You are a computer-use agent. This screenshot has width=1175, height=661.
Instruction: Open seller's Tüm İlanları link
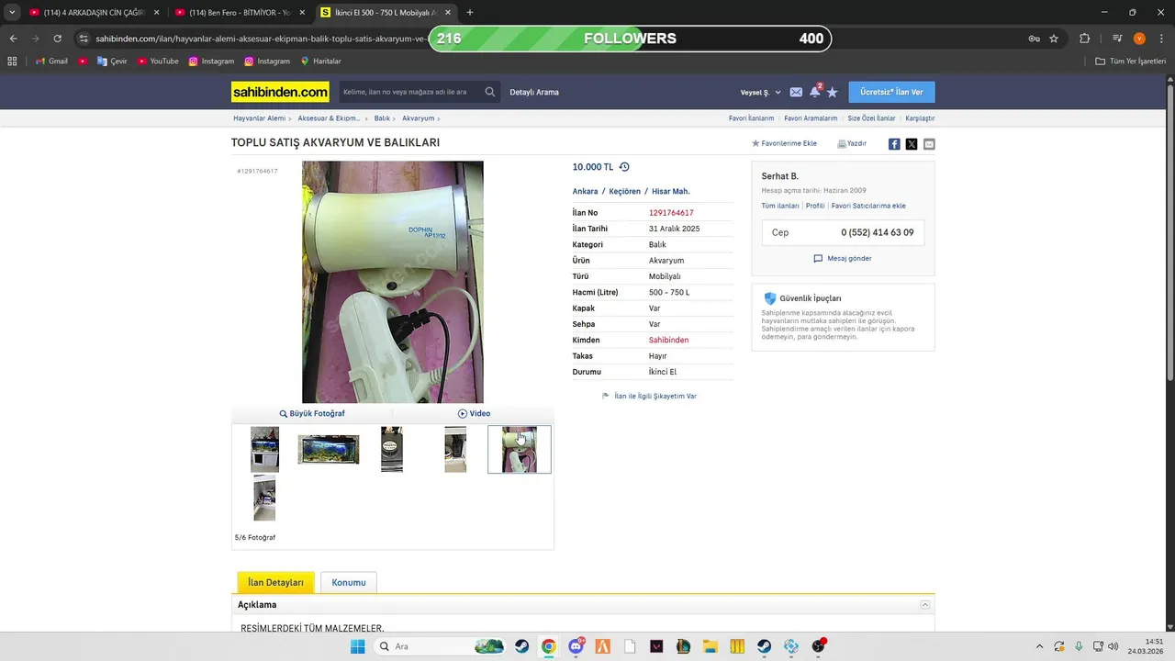[x=779, y=206]
